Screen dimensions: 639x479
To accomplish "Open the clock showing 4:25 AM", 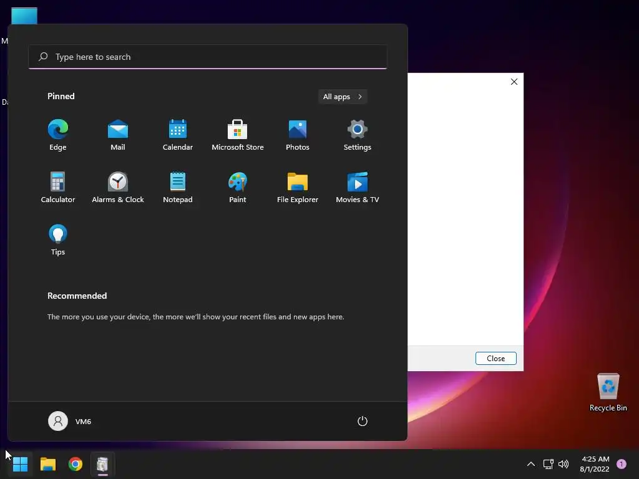I will 595,464.
